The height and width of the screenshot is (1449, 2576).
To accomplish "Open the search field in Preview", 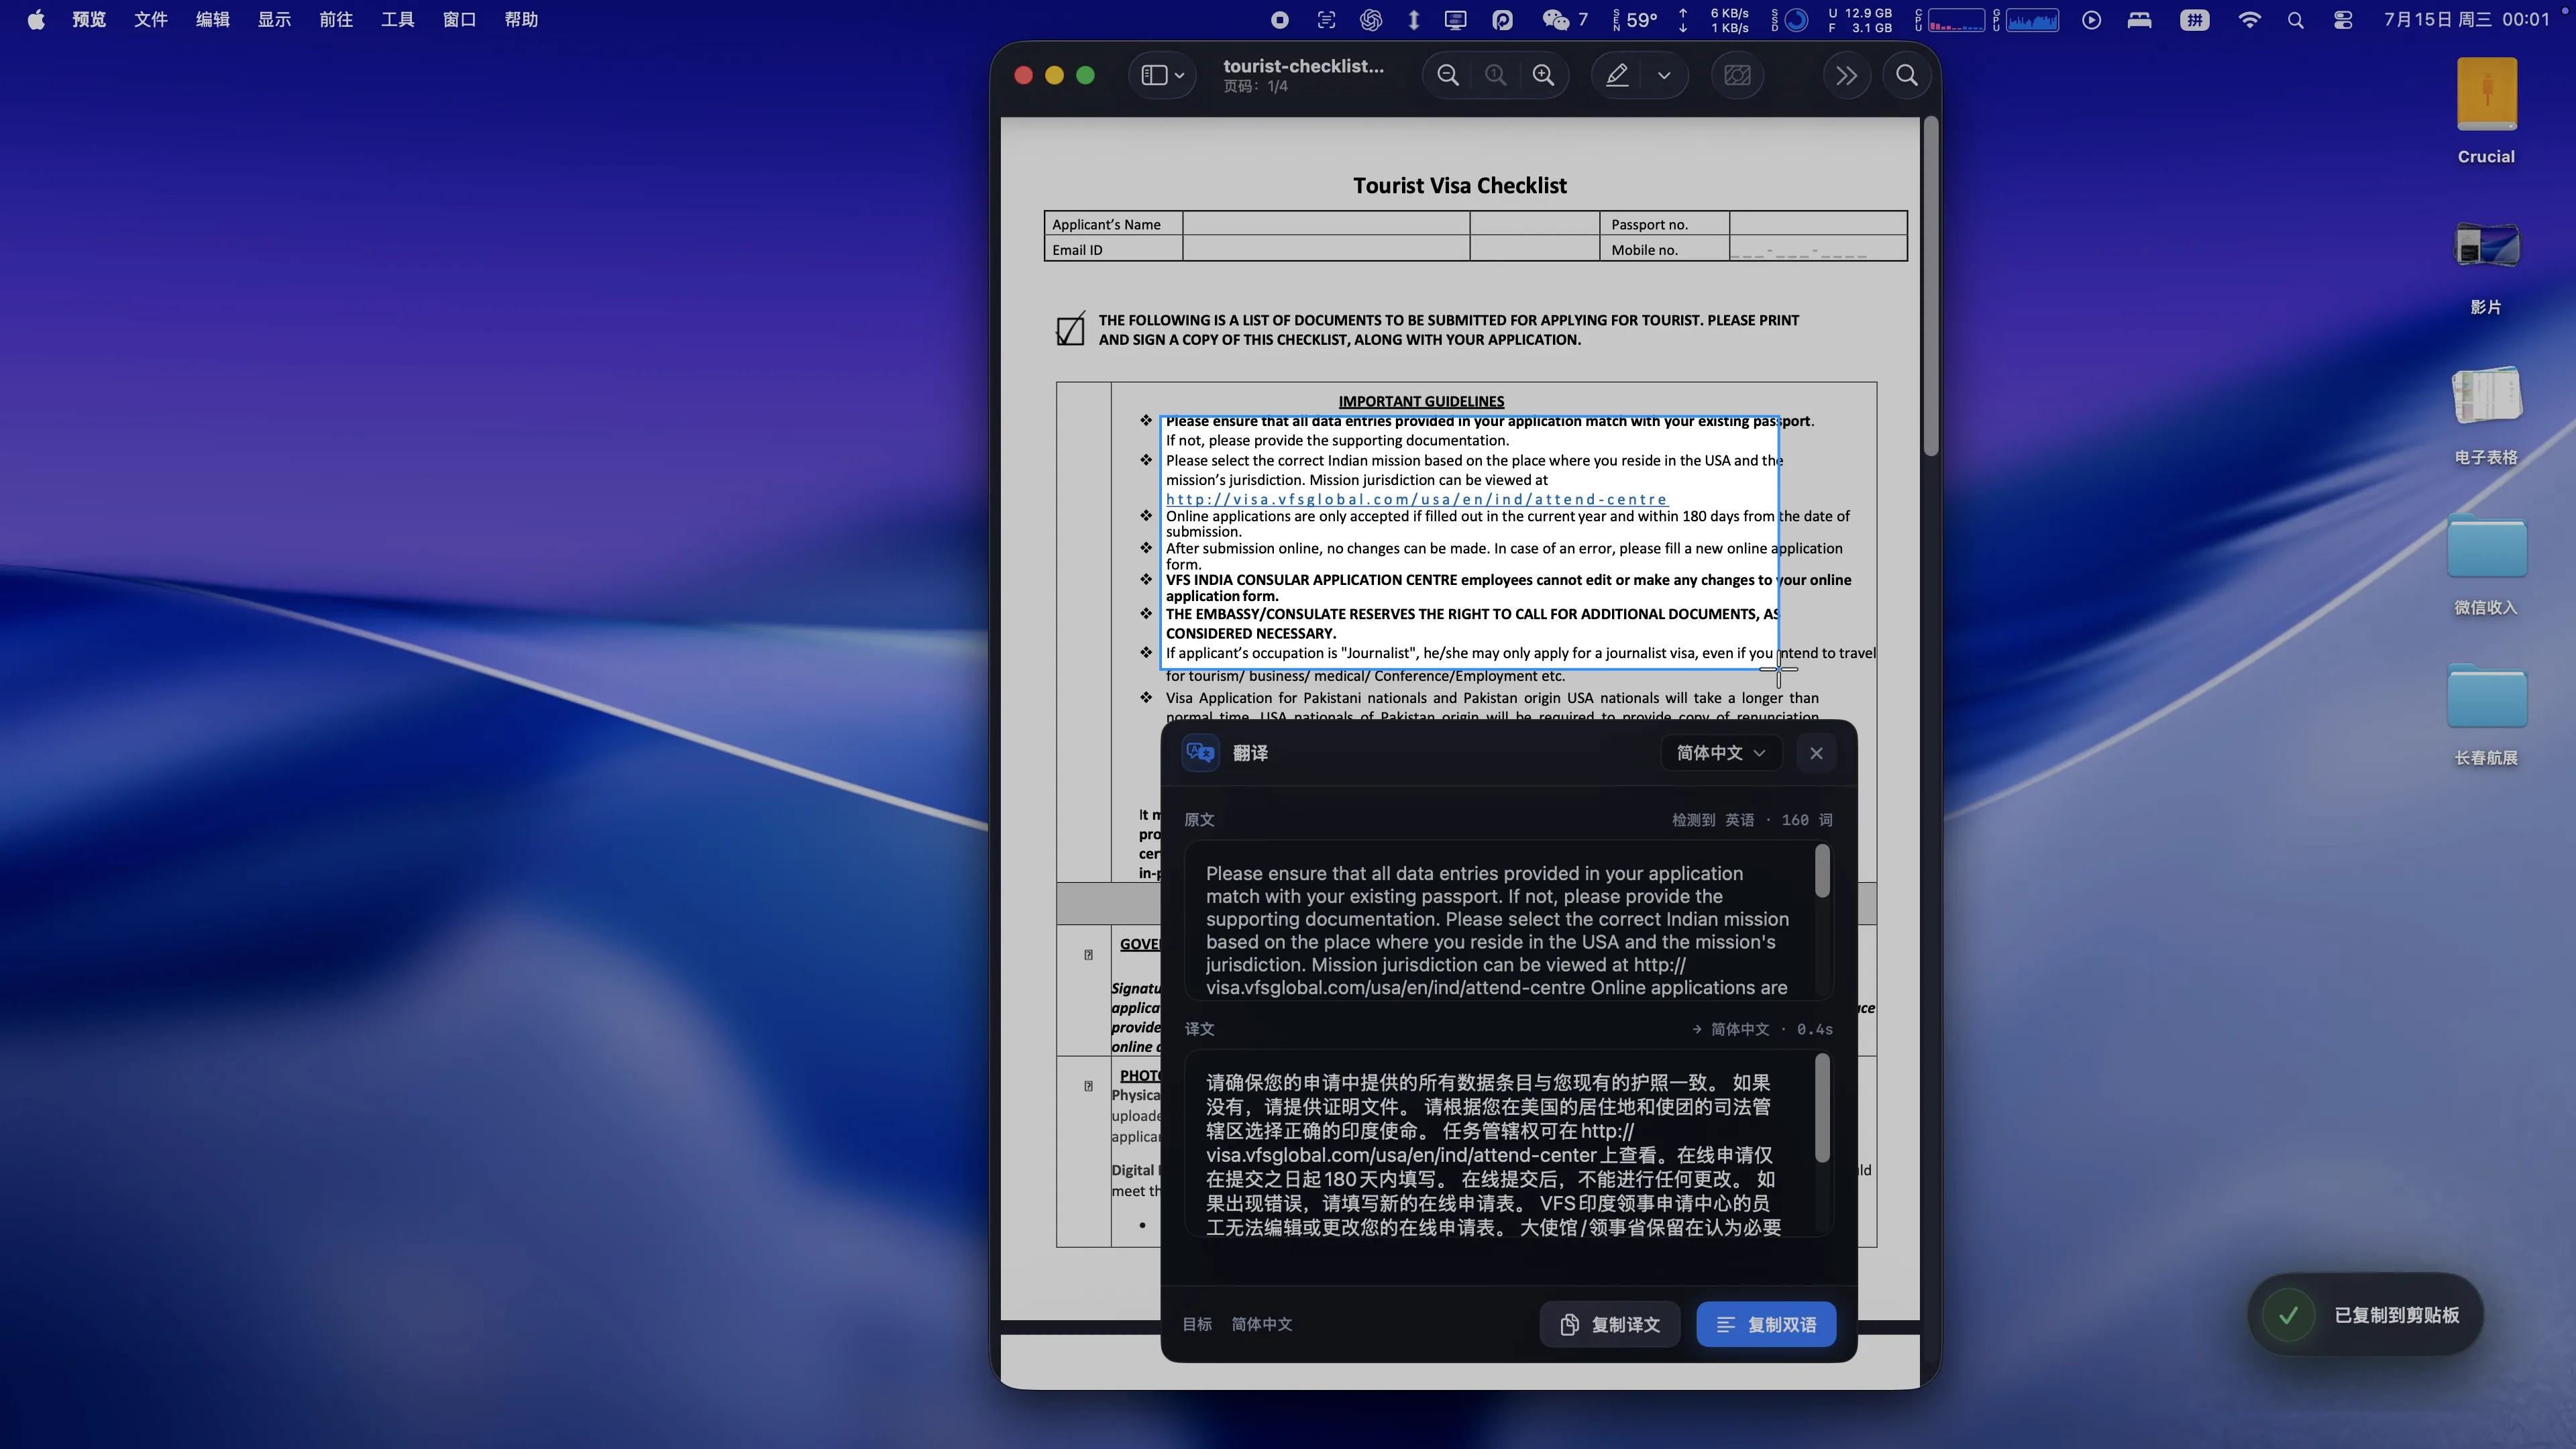I will point(1906,75).
